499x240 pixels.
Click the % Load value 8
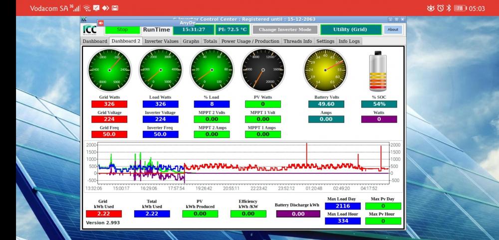click(212, 104)
